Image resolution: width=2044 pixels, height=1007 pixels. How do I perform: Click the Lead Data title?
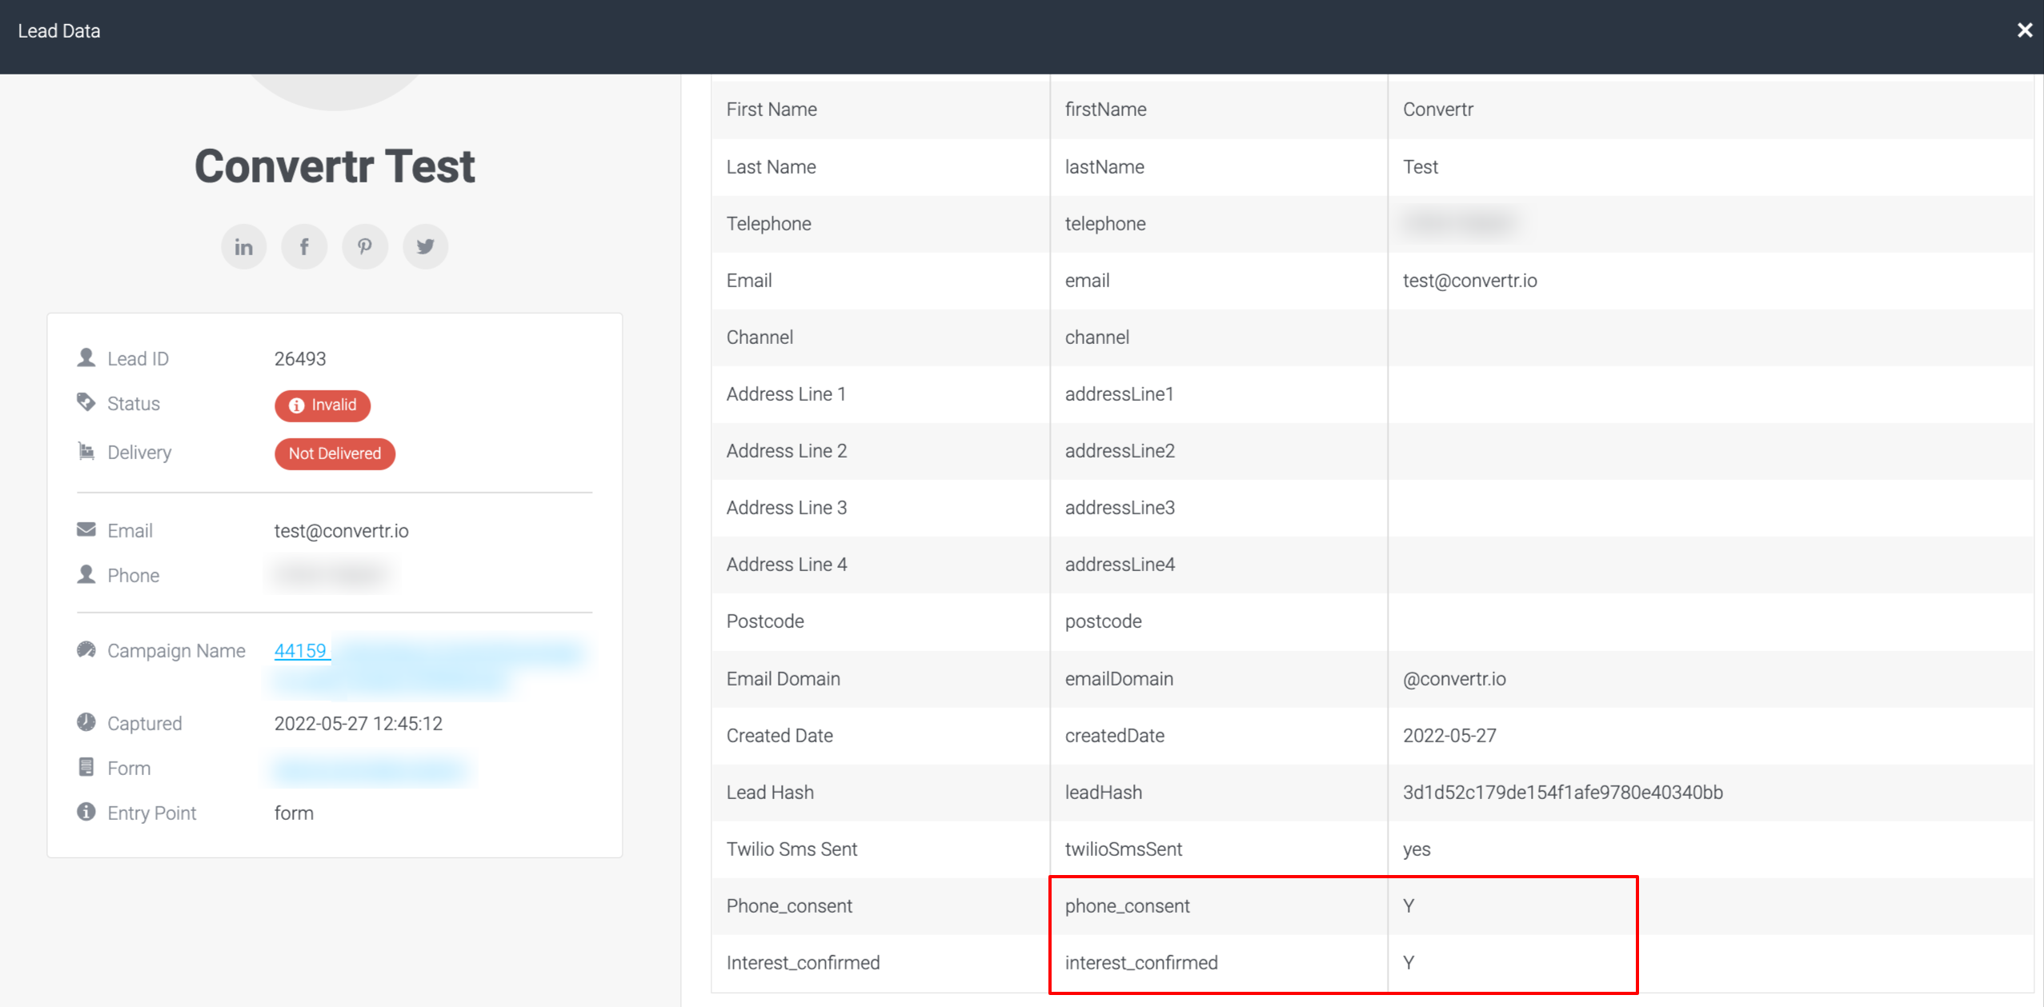(x=59, y=31)
